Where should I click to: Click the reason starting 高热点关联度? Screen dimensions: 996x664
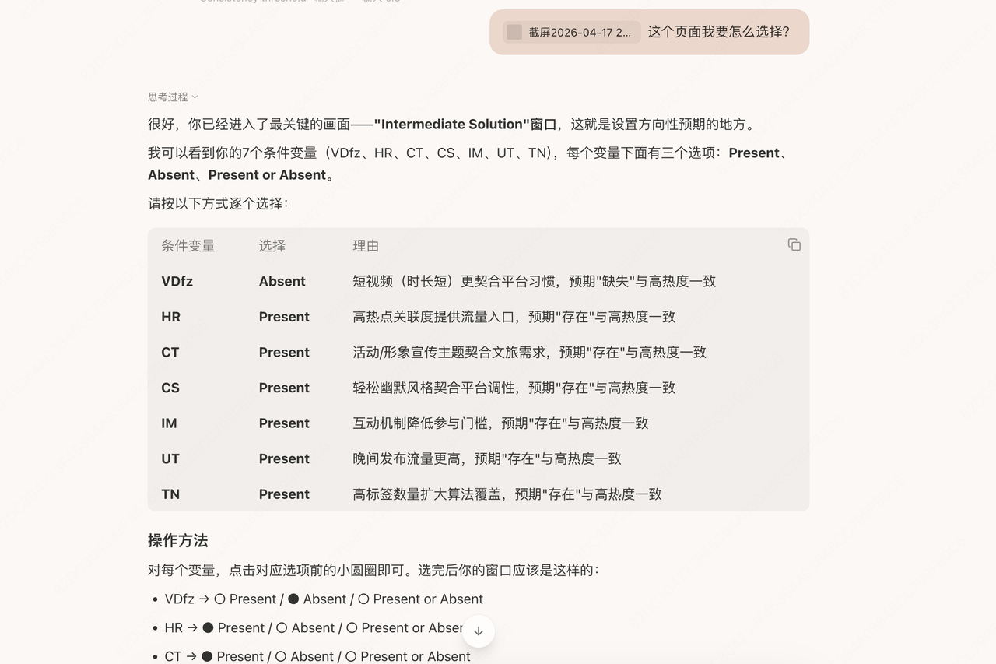(514, 317)
